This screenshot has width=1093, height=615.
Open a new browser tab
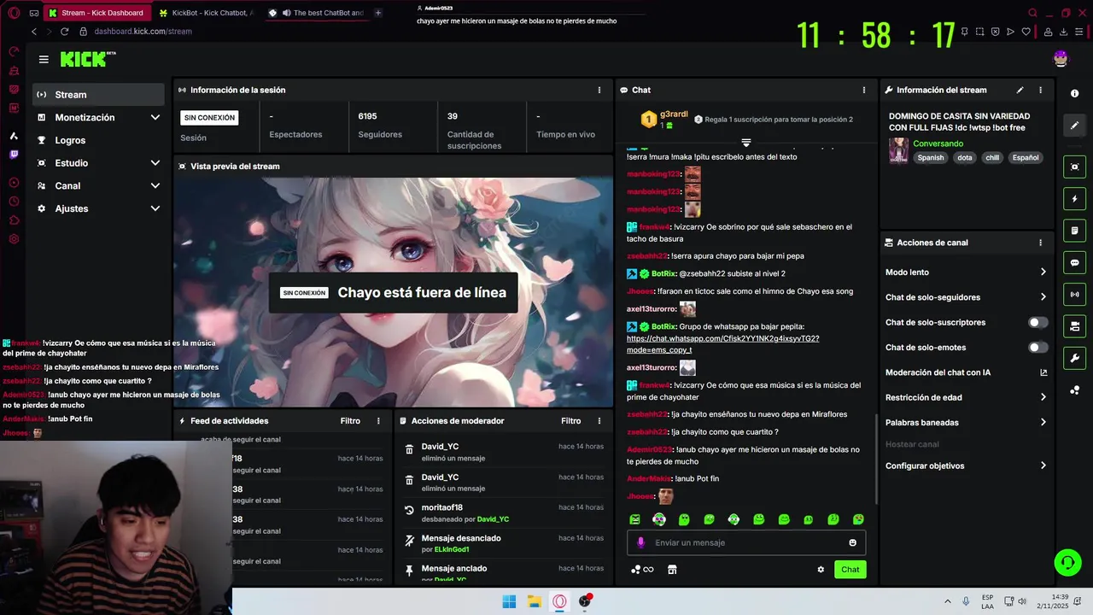pyautogui.click(x=378, y=13)
